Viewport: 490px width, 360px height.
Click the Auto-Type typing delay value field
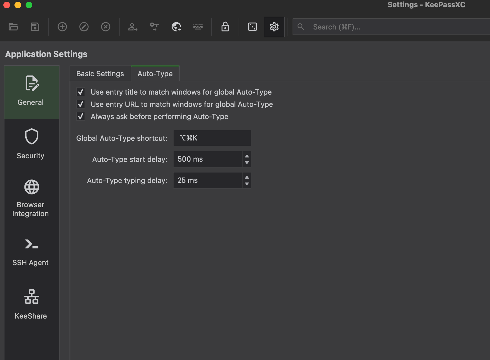208,180
